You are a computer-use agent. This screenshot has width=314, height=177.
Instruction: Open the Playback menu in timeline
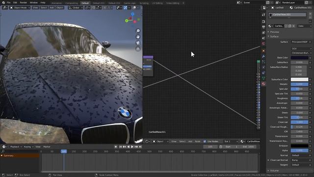(16, 147)
